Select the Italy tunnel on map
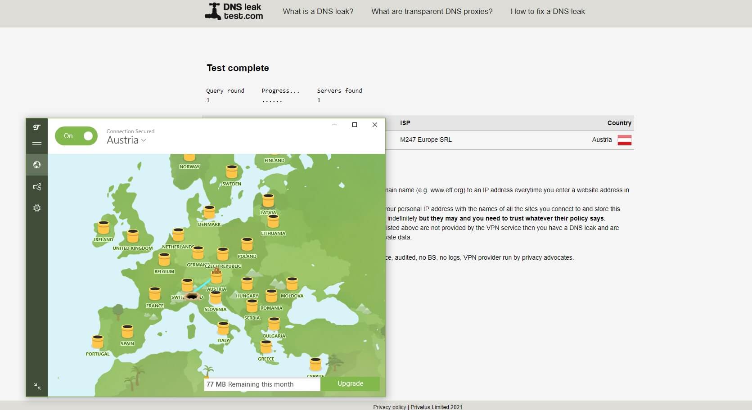 pyautogui.click(x=223, y=328)
